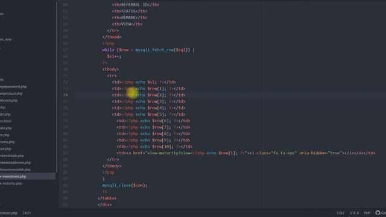
Task: Click the $sl++; statement
Action: (x=114, y=56)
